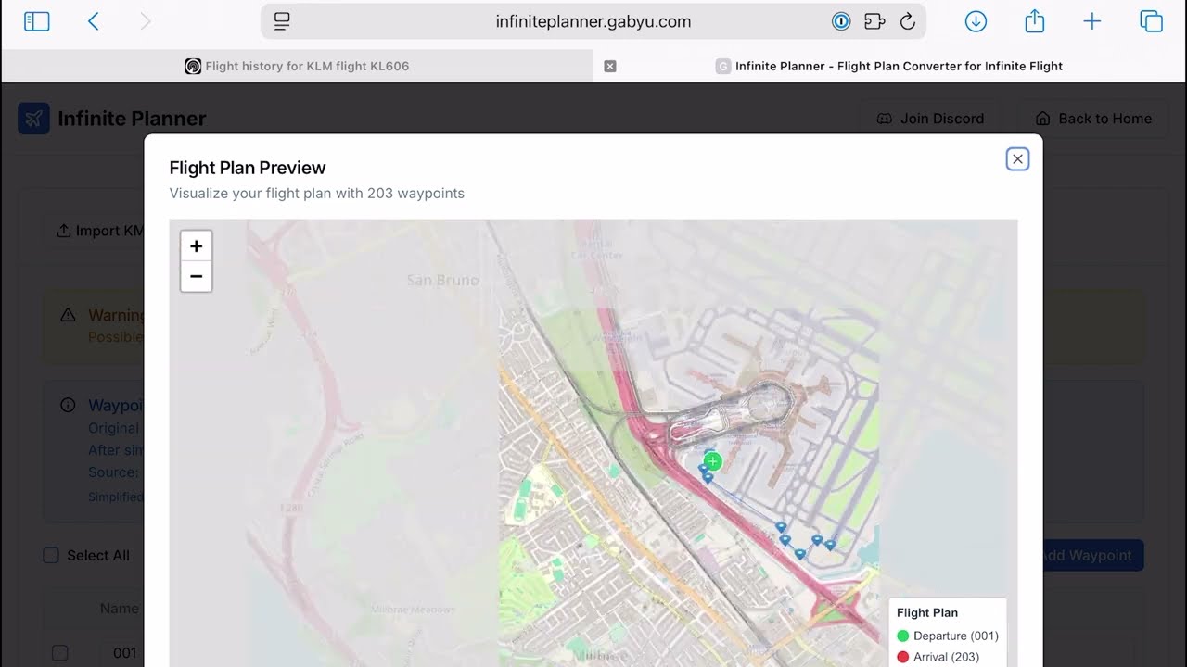Click Back to Home button
1187x667 pixels.
(1092, 119)
